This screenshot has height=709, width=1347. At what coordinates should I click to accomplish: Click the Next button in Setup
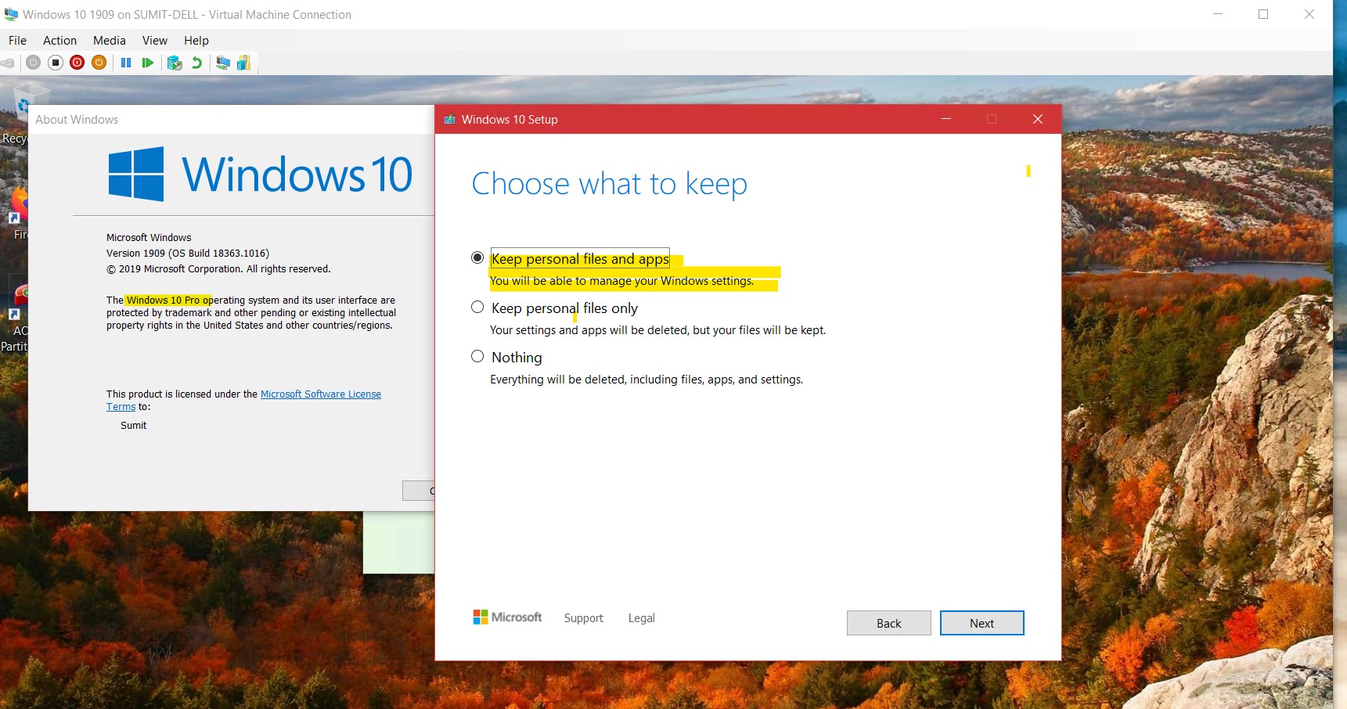pyautogui.click(x=981, y=623)
